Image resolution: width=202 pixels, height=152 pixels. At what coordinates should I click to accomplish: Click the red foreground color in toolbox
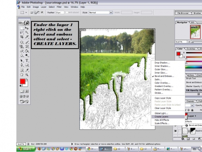point(23,81)
